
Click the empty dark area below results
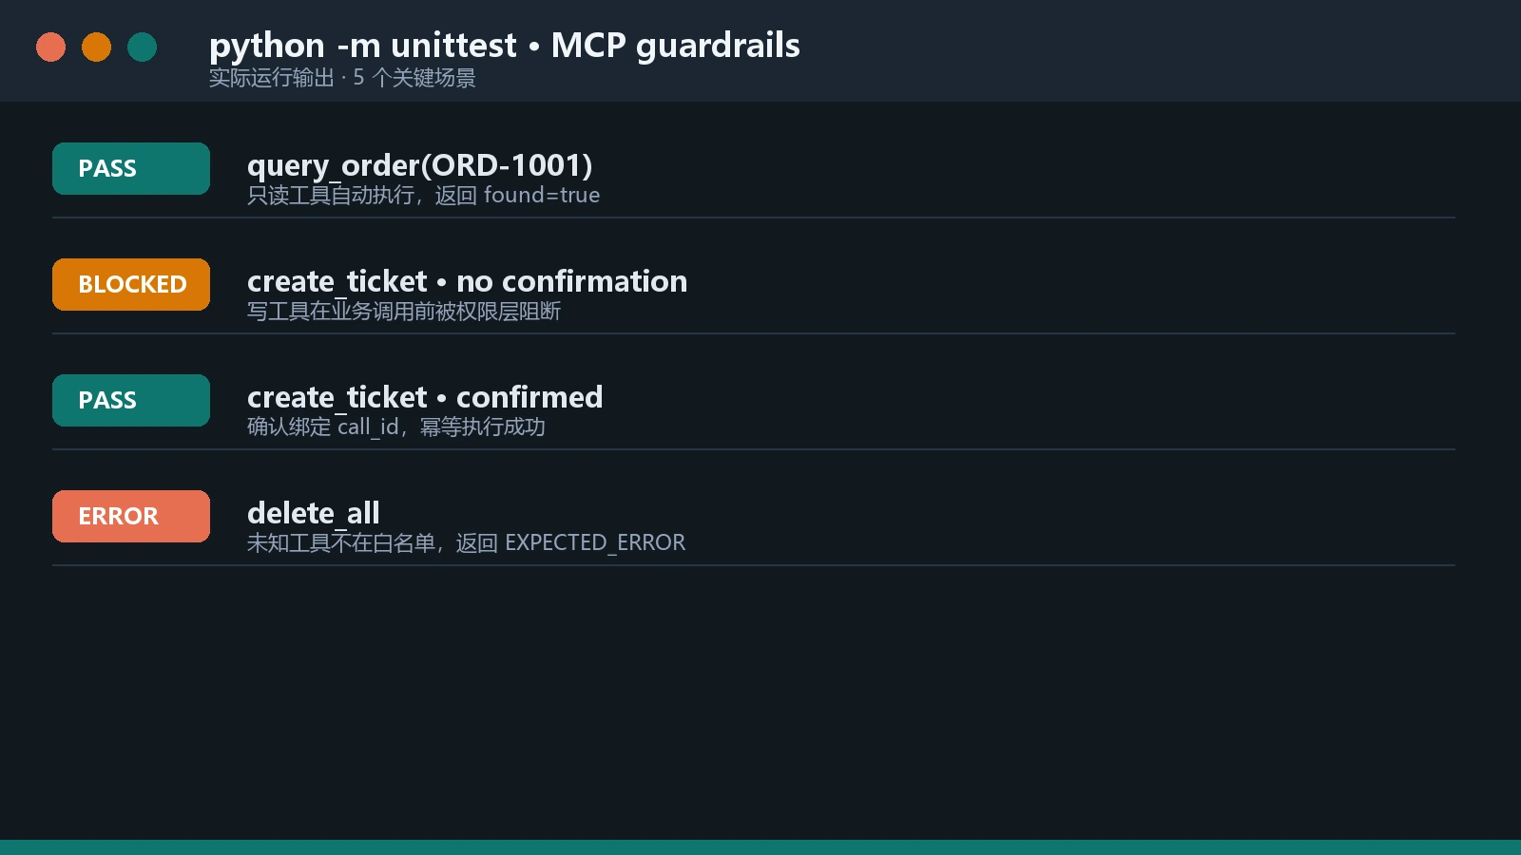tap(760, 703)
